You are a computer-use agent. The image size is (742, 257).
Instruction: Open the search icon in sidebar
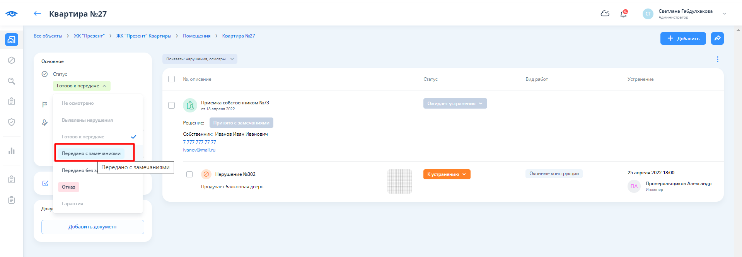click(12, 81)
